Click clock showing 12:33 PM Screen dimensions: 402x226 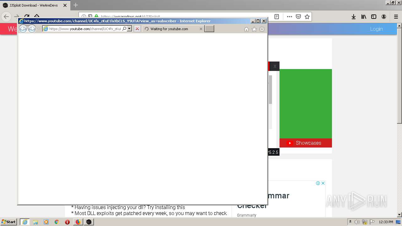tap(386, 222)
